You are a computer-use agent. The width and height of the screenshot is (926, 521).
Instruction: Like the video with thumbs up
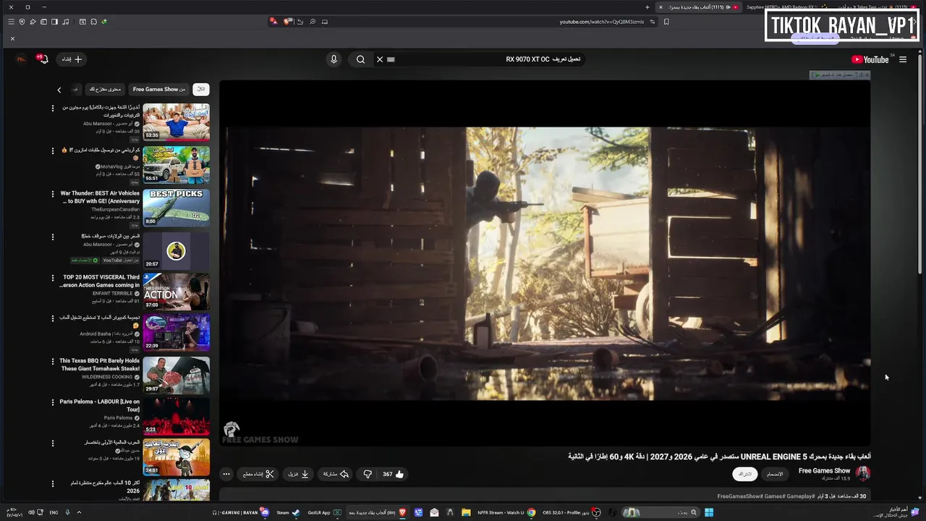pyautogui.click(x=394, y=474)
